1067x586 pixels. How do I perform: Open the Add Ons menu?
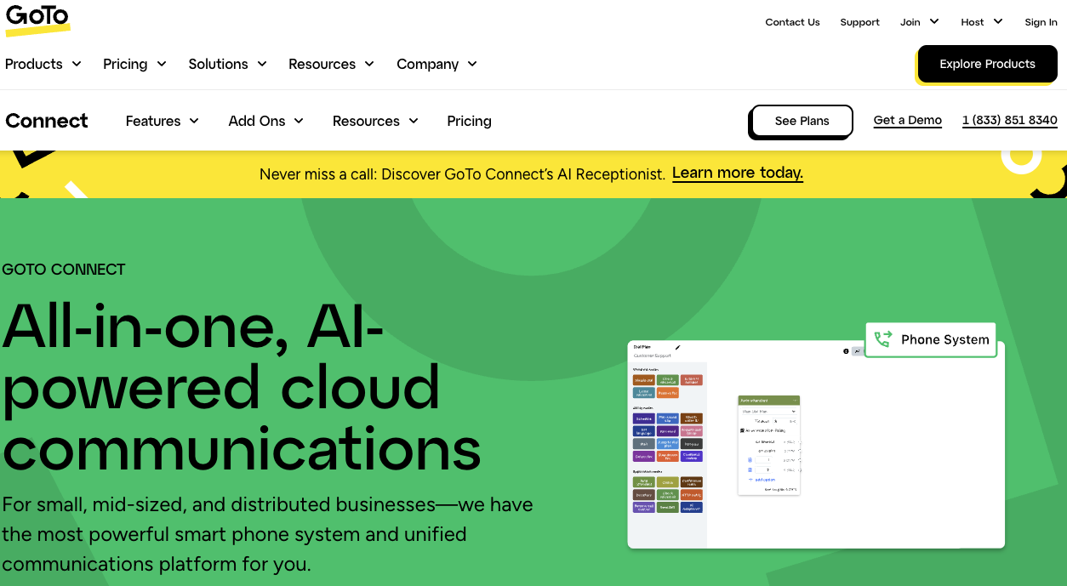[x=265, y=121]
